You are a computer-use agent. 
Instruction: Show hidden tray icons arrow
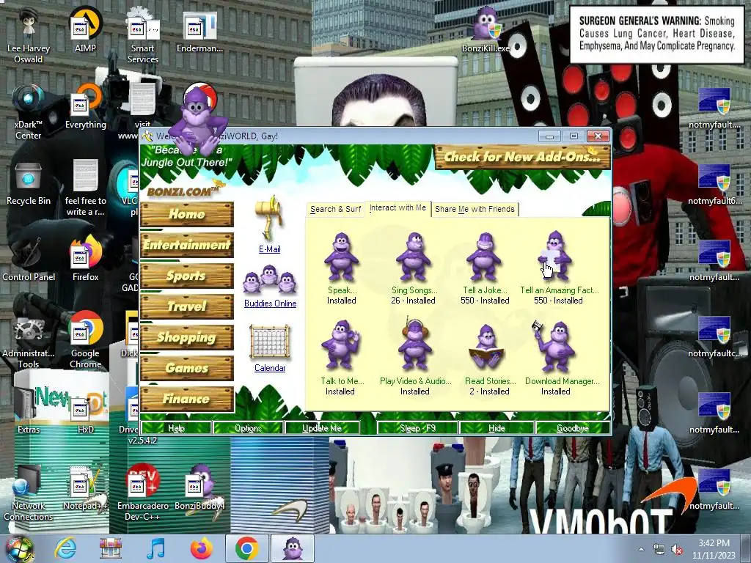click(641, 549)
